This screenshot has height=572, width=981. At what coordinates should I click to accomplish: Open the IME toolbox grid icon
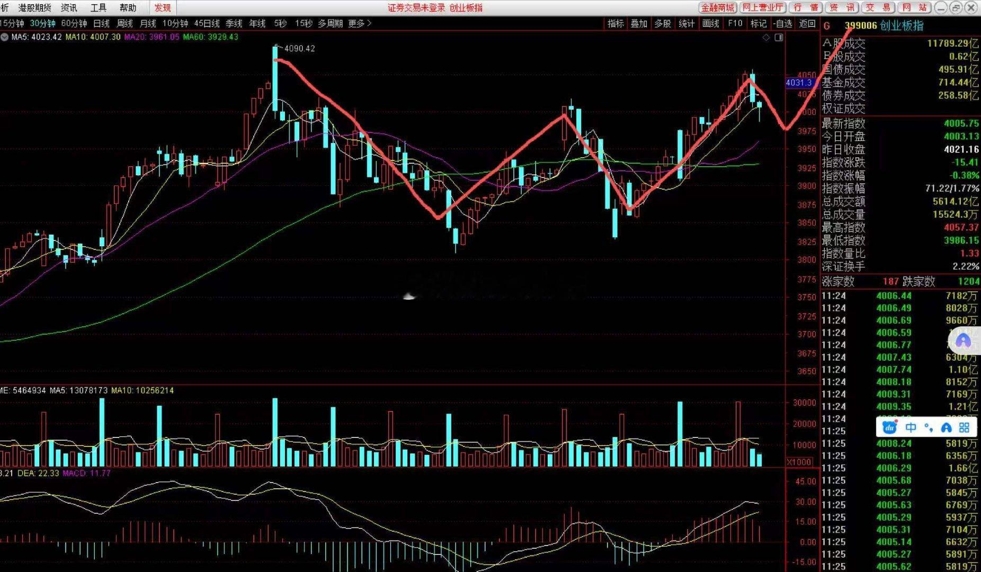[x=964, y=427]
